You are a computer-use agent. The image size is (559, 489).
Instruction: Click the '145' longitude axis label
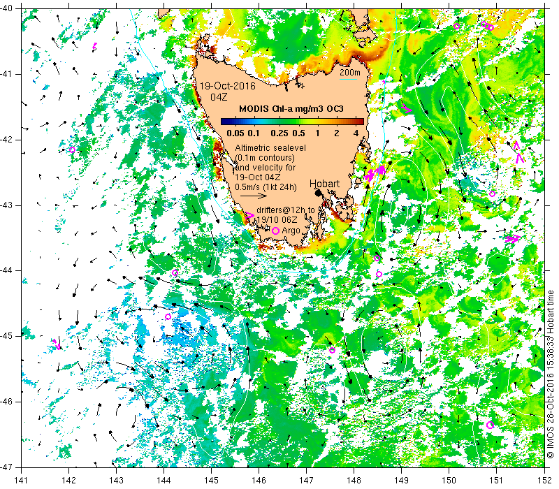[x=212, y=480]
